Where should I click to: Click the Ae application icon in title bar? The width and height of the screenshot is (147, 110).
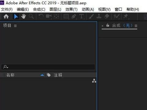[x=2, y=2]
